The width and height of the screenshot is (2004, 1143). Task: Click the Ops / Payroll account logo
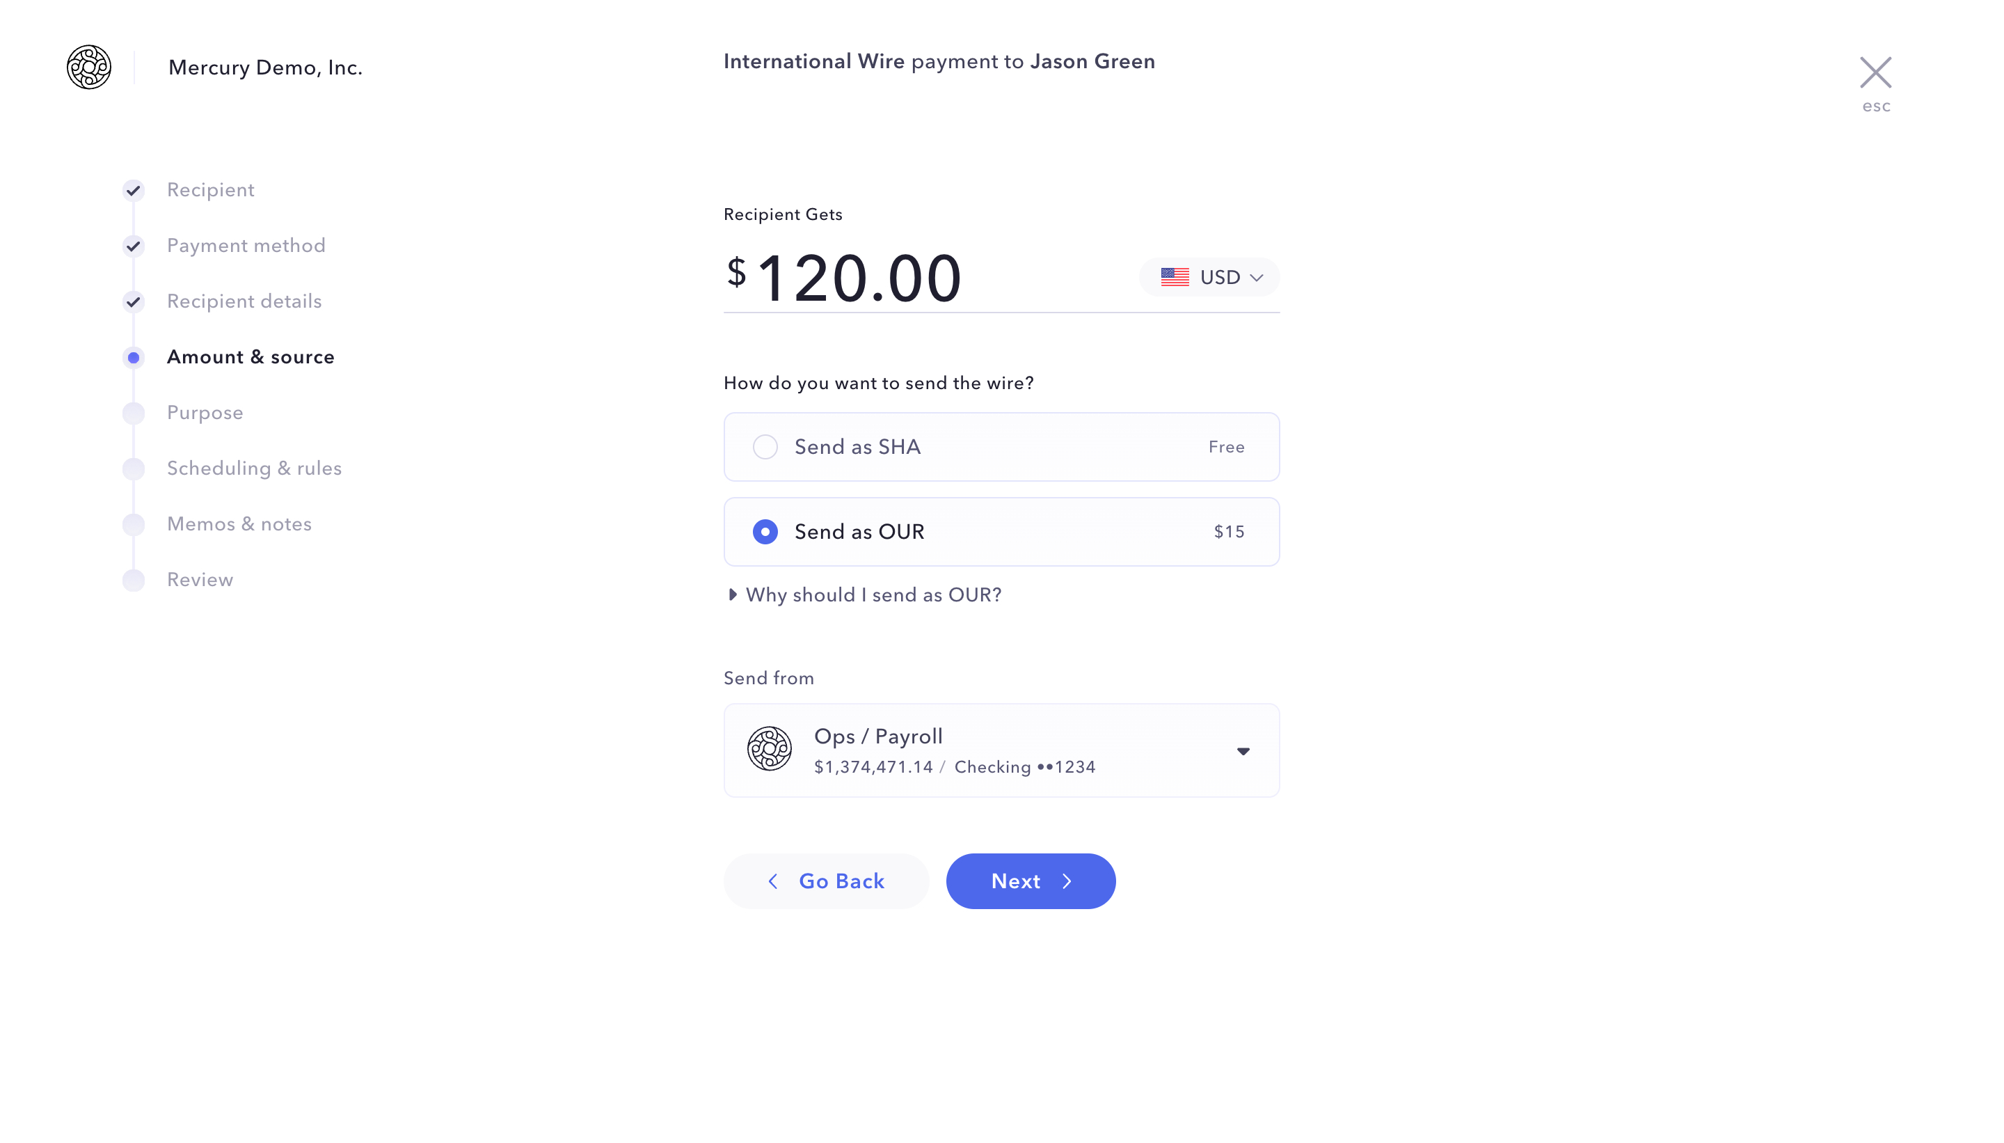pos(769,749)
